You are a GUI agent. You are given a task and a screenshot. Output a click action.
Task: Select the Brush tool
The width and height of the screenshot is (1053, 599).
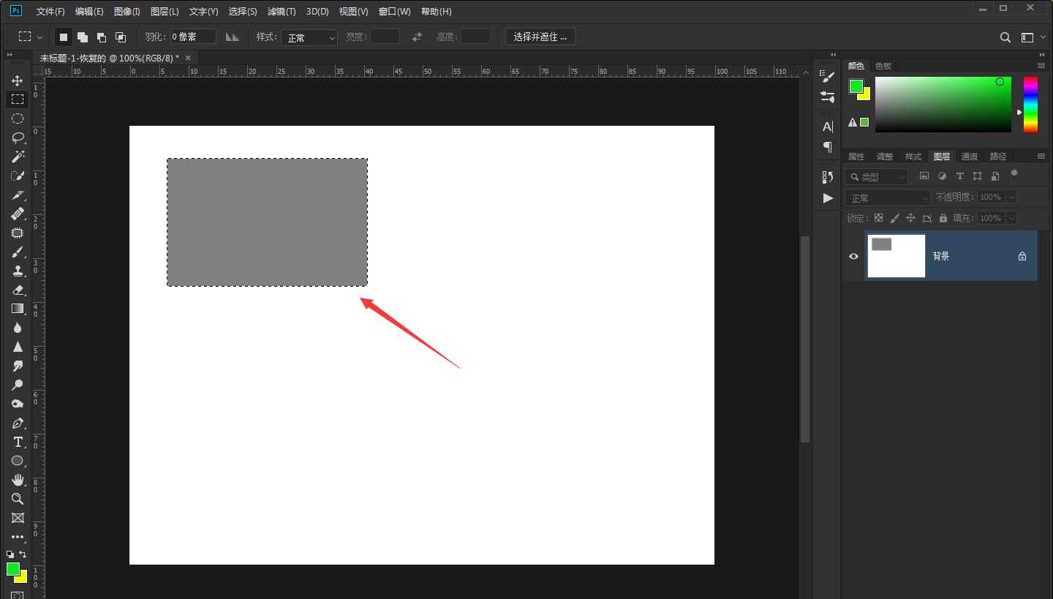18,252
